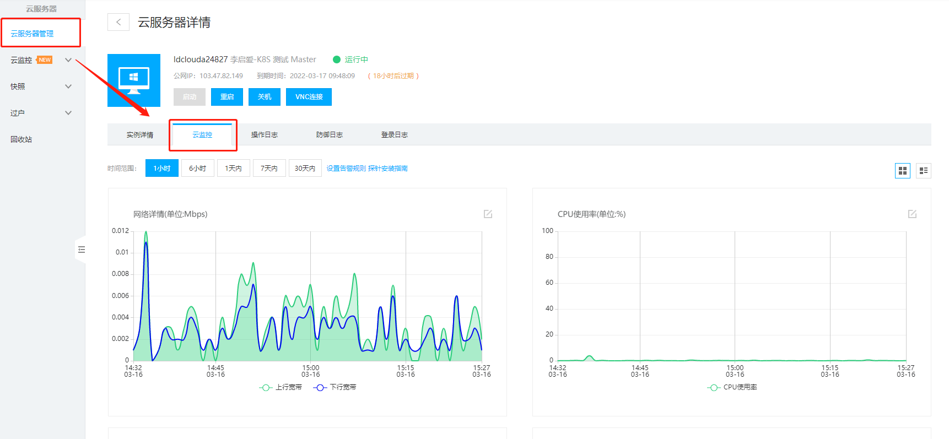
Task: Open the 设置告警规则 link
Action: tap(346, 169)
